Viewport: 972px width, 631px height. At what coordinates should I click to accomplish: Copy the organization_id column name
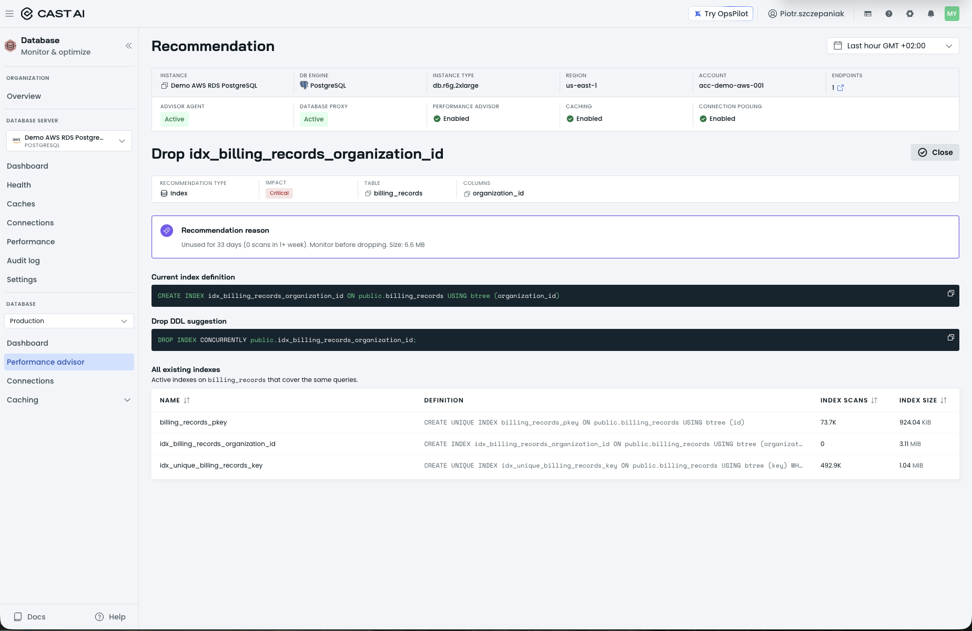[467, 193]
